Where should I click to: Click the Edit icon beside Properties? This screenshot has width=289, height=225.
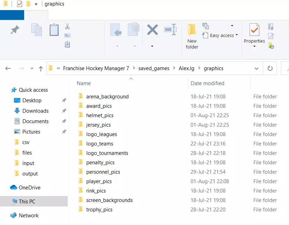(271, 36)
